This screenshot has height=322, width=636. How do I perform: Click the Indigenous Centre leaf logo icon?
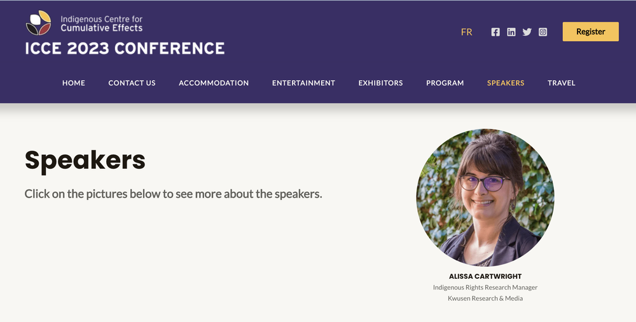(39, 23)
